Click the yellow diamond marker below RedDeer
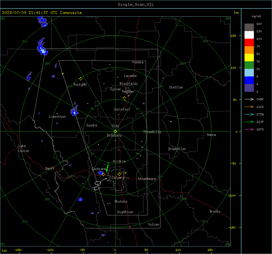 point(124,98)
